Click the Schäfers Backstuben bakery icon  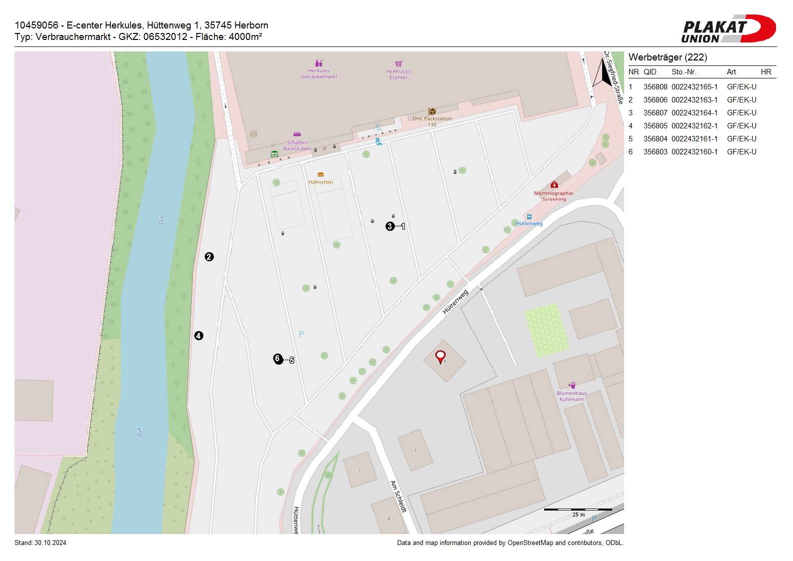pos(297,134)
